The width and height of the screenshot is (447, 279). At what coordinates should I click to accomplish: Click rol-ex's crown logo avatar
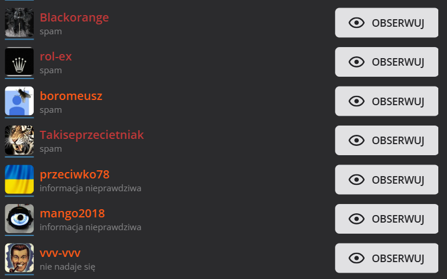point(19,62)
